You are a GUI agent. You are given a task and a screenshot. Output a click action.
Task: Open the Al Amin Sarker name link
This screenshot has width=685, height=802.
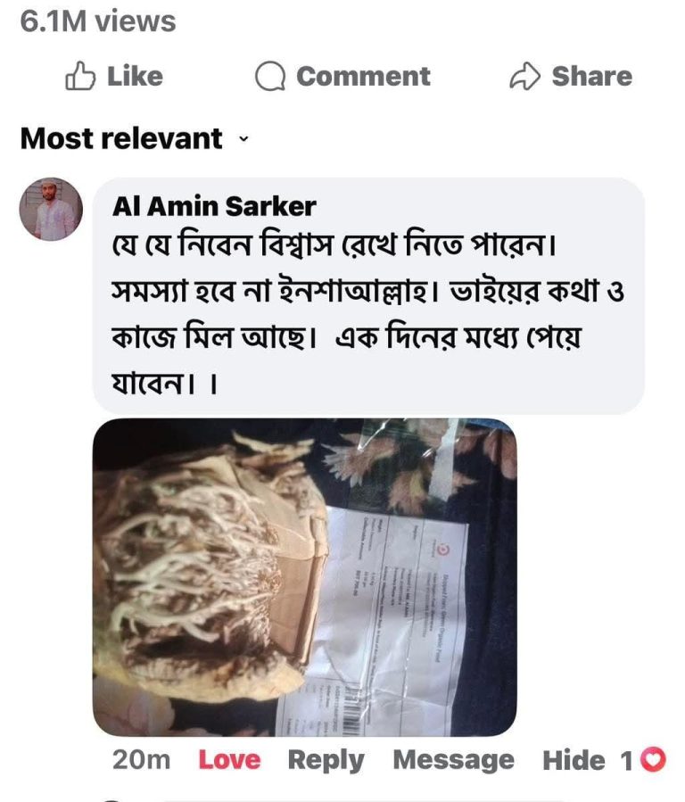tap(214, 206)
